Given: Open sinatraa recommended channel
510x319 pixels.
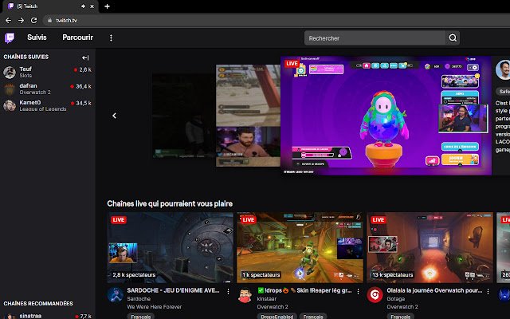Looking at the screenshot, I should 48,316.
